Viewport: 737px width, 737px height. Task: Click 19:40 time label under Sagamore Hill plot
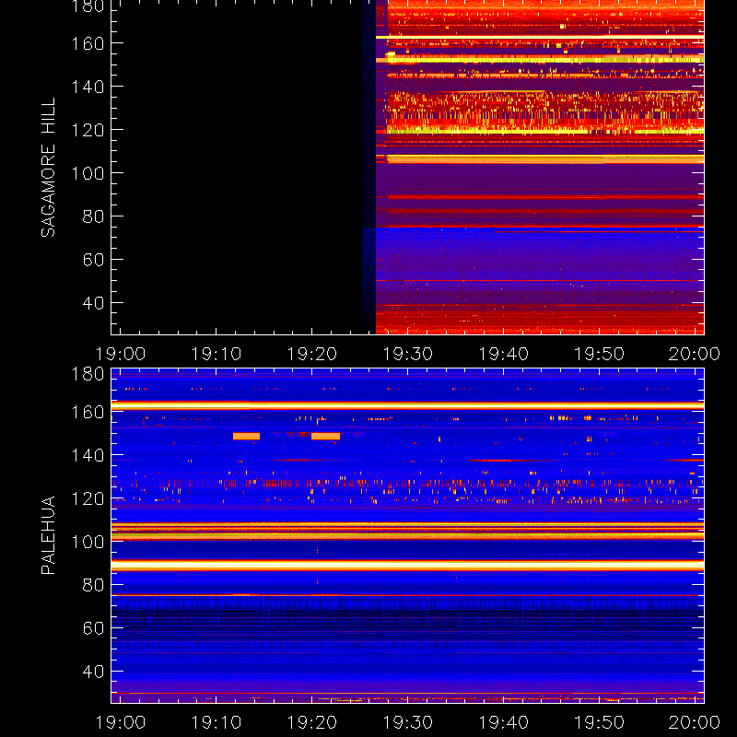tap(504, 354)
